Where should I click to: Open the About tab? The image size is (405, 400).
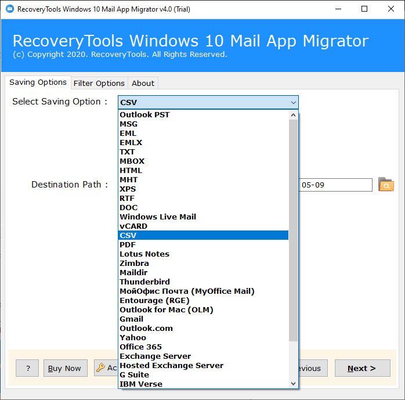[143, 83]
